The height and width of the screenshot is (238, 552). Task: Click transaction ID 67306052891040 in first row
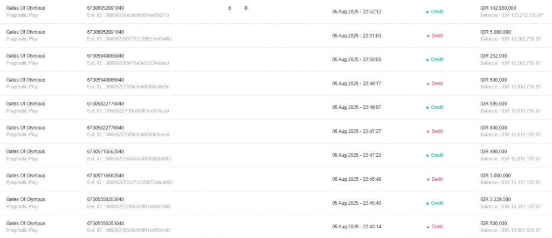point(105,8)
